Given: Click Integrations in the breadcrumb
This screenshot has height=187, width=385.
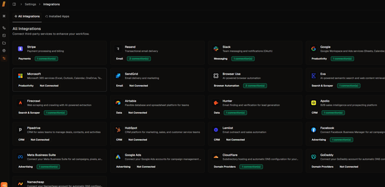Looking at the screenshot, I should (x=51, y=4).
